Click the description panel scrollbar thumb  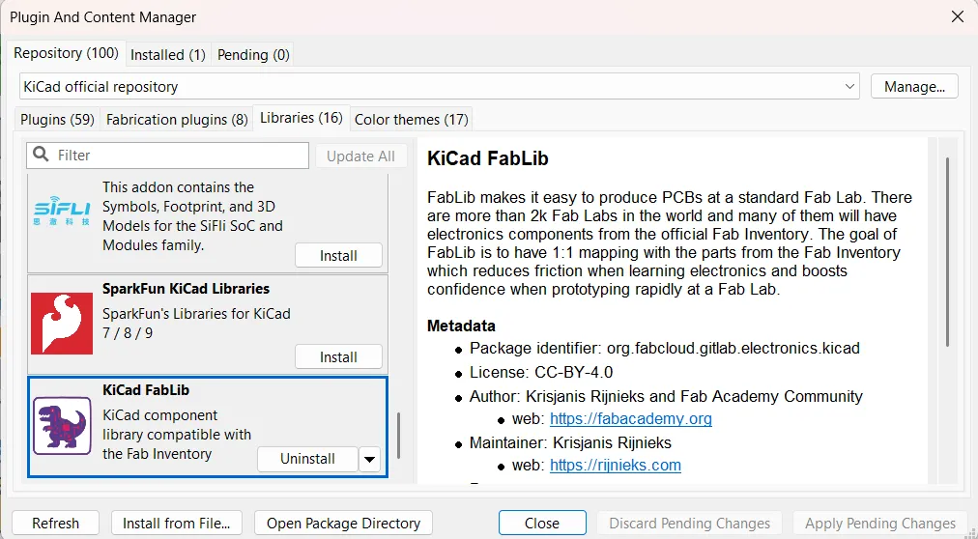(x=947, y=252)
